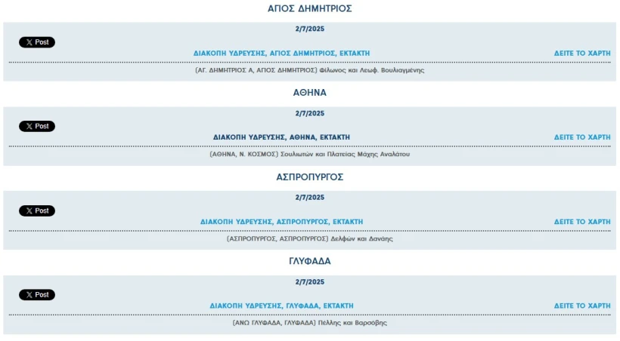Click the X Post button in Ασπρόπυργος entry

click(37, 210)
